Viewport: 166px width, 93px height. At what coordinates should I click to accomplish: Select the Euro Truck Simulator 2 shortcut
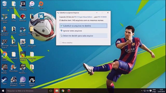[x=14, y=82]
